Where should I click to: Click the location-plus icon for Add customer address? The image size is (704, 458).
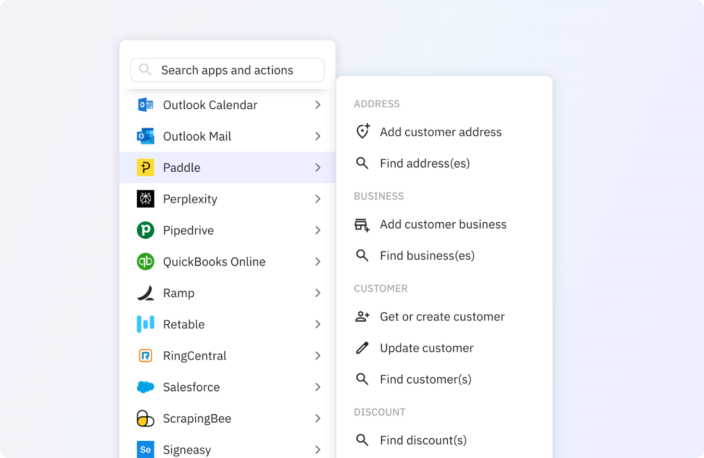(362, 131)
